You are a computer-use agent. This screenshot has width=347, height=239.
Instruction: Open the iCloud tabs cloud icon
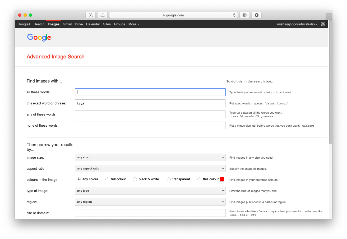(102, 15)
